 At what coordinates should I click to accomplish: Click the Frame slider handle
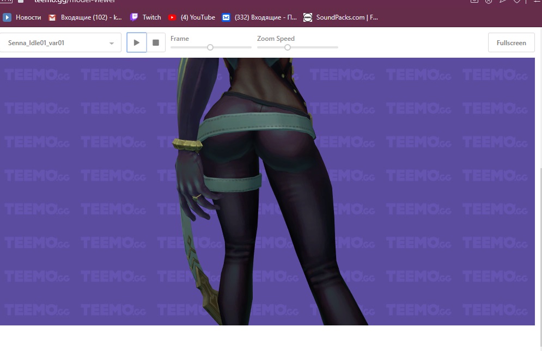tap(210, 47)
